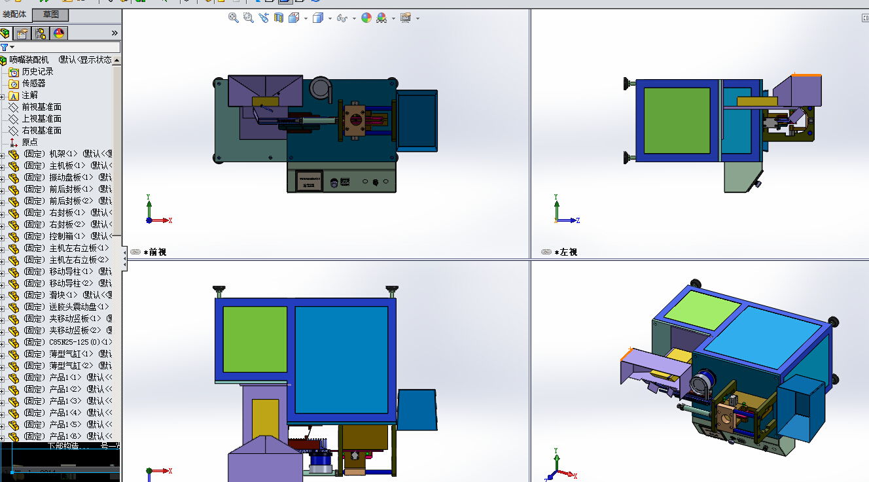Select 移动导柱<2> in the tree
The image size is (869, 482).
(67, 284)
